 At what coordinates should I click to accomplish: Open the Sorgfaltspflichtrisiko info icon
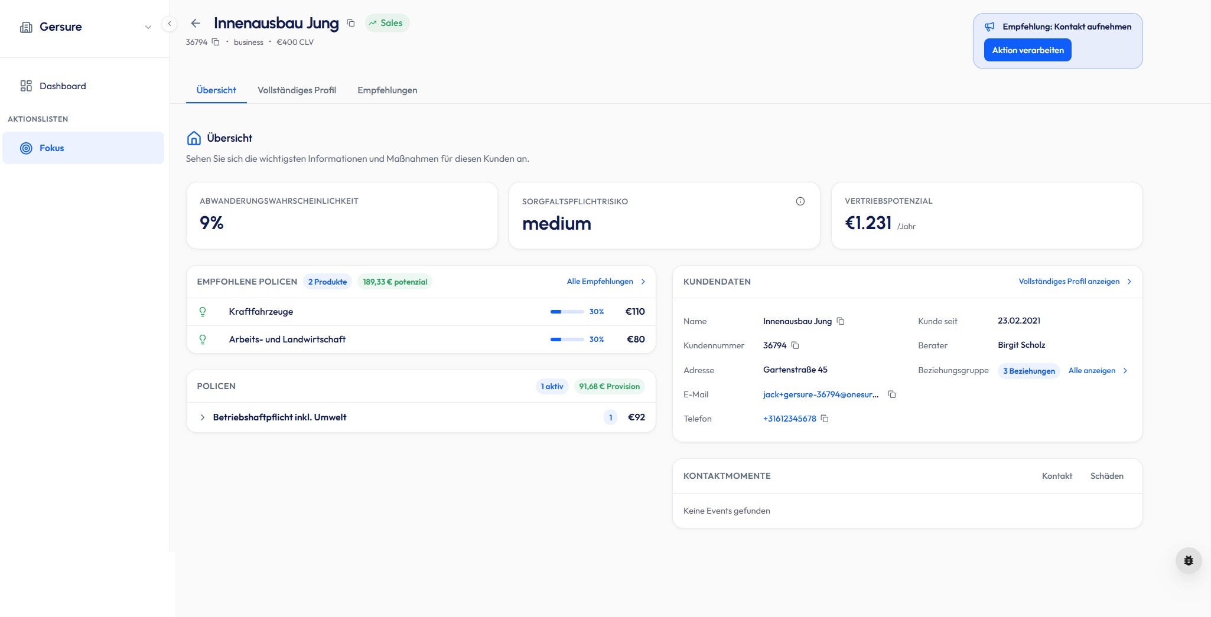(x=800, y=201)
